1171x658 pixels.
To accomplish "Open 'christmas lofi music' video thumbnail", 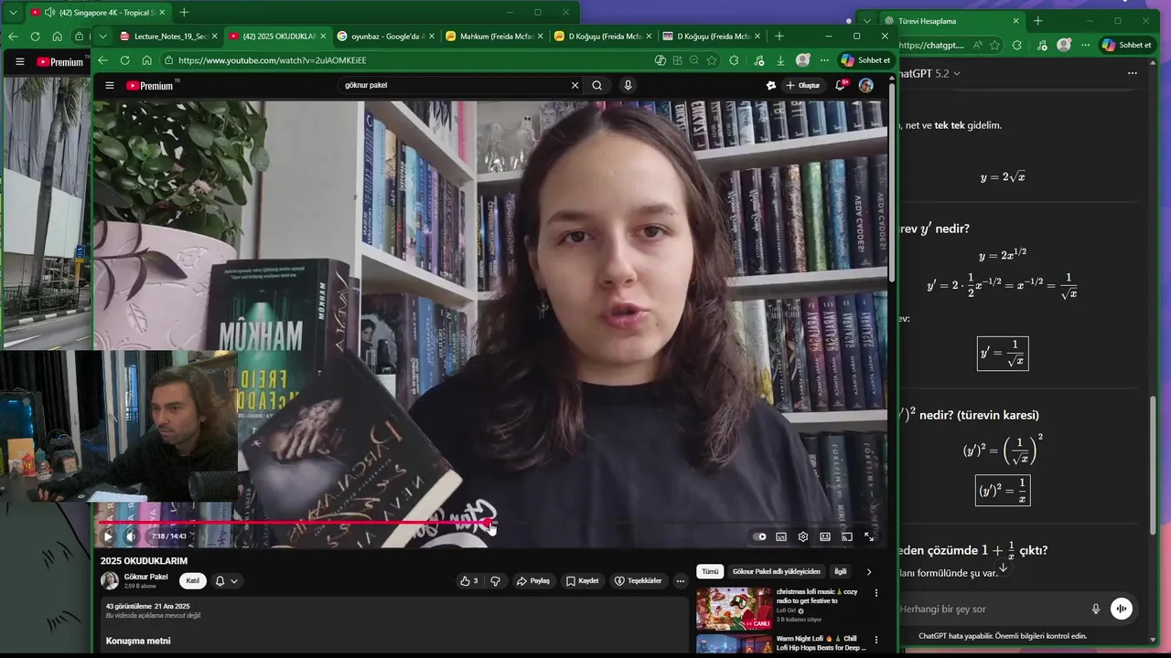I will click(734, 609).
